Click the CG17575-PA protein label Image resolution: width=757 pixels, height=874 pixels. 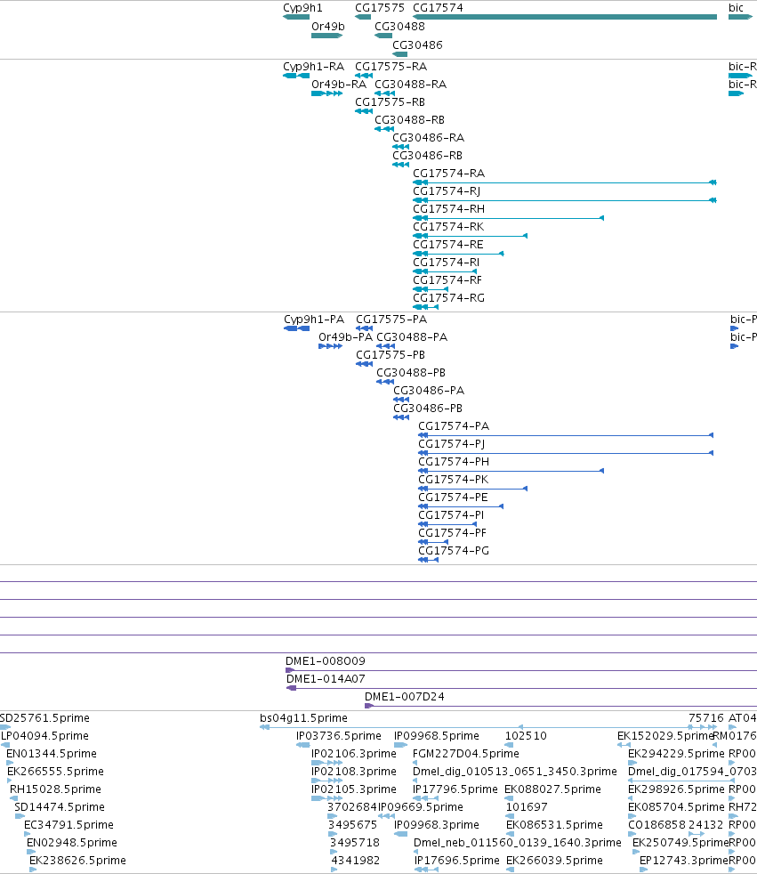(x=391, y=320)
